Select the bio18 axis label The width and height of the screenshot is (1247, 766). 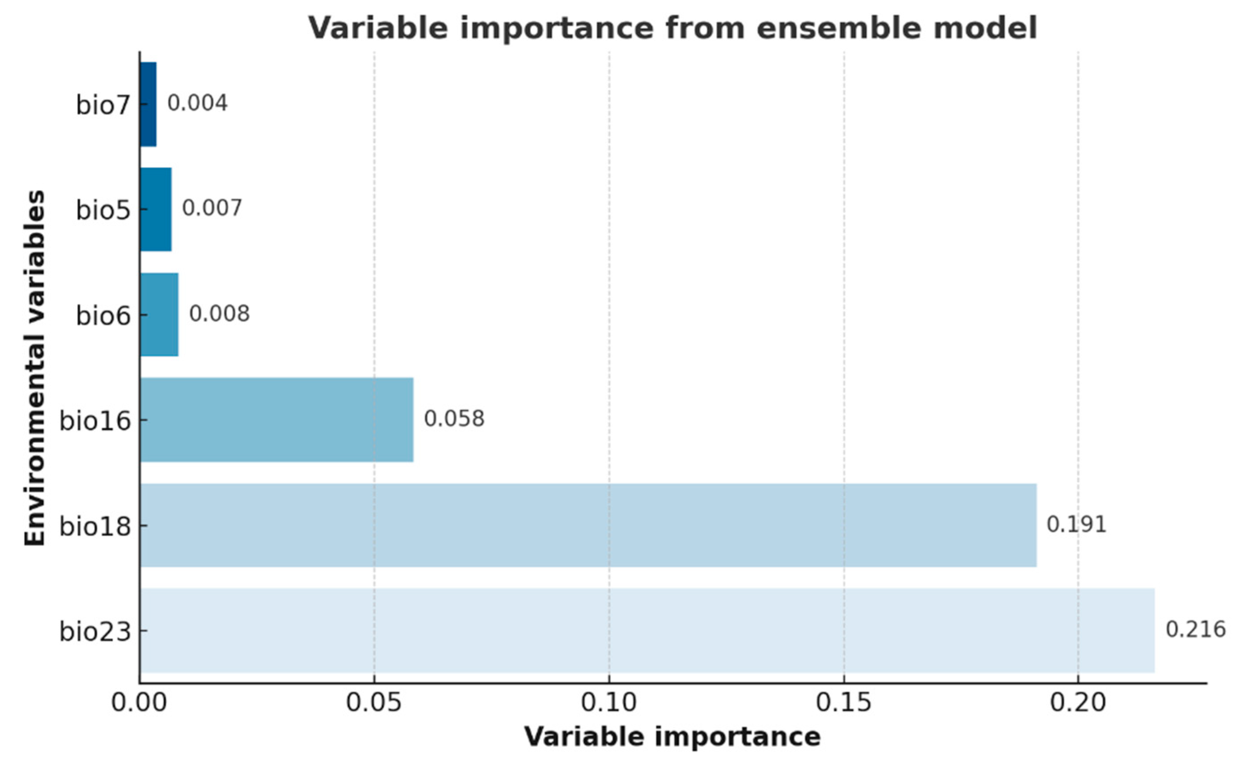[x=95, y=527]
